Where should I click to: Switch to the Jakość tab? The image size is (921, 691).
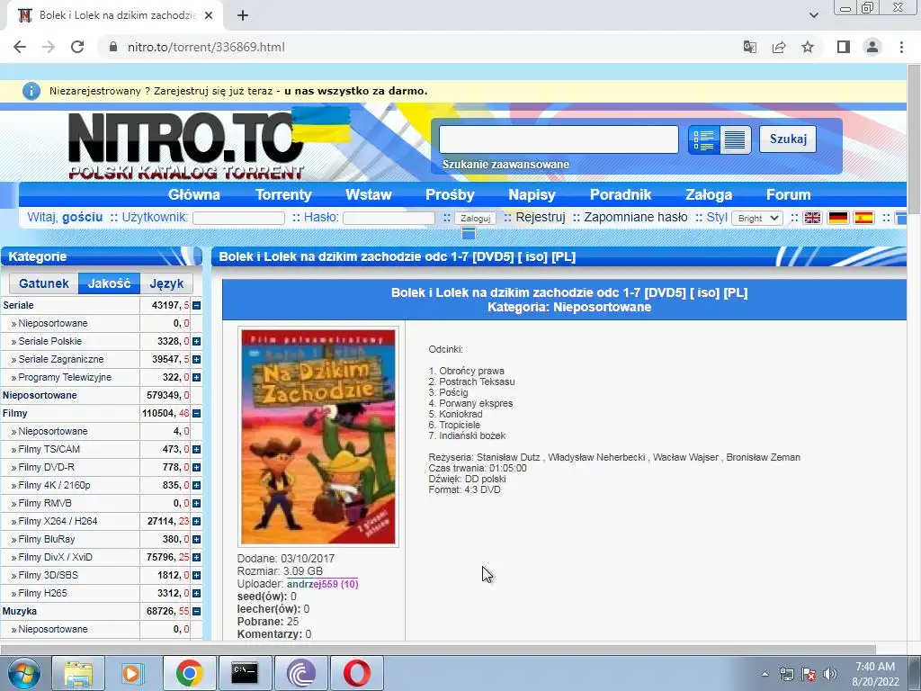[109, 283]
